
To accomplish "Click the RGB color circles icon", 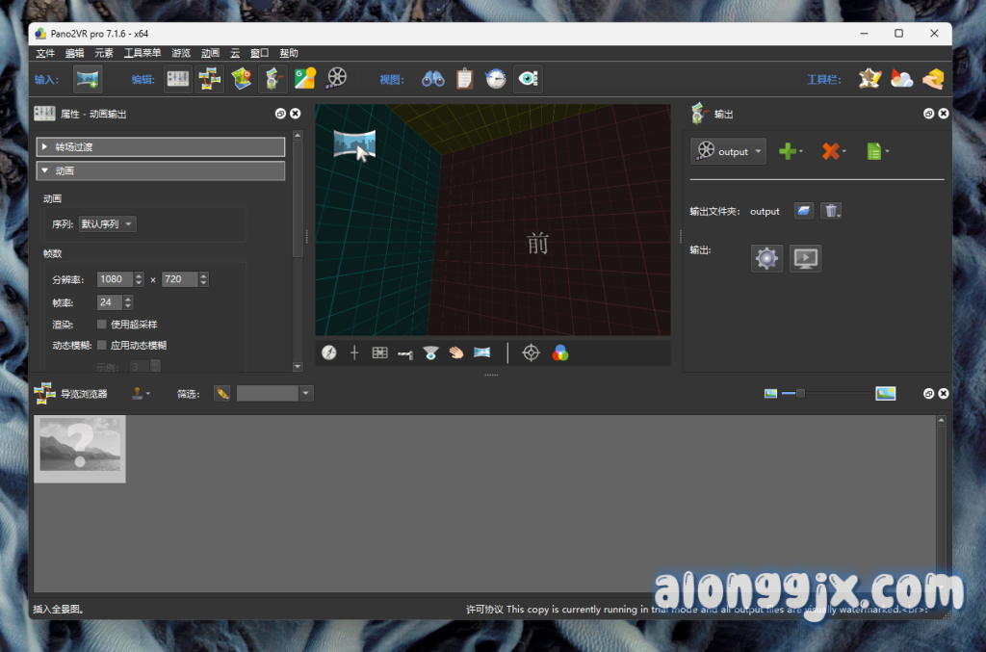I will point(560,353).
